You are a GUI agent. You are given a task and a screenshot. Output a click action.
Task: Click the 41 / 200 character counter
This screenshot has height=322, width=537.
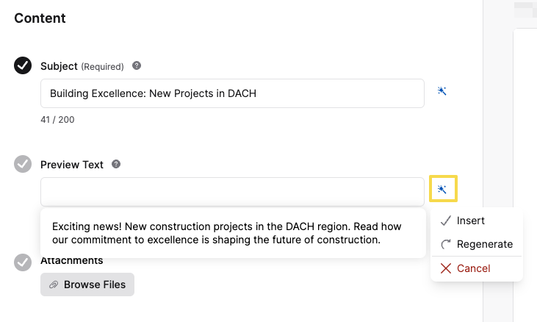tap(57, 120)
